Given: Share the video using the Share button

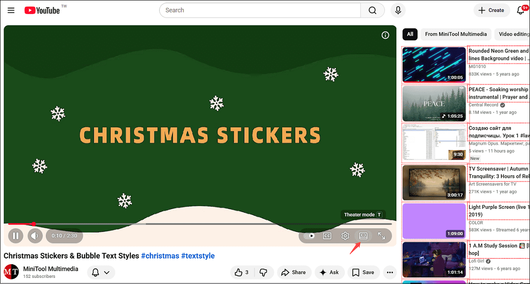Looking at the screenshot, I should pos(294,272).
